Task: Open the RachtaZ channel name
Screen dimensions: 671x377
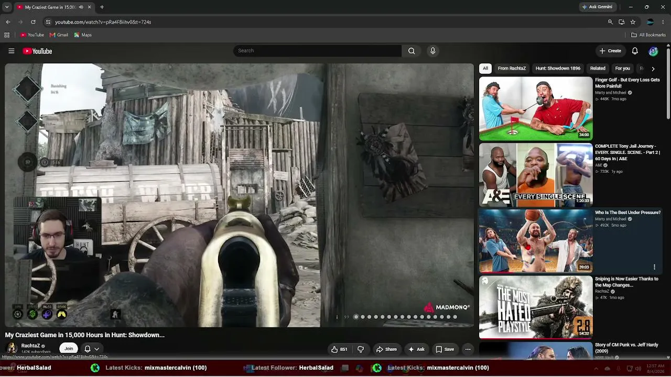Action: [30, 346]
